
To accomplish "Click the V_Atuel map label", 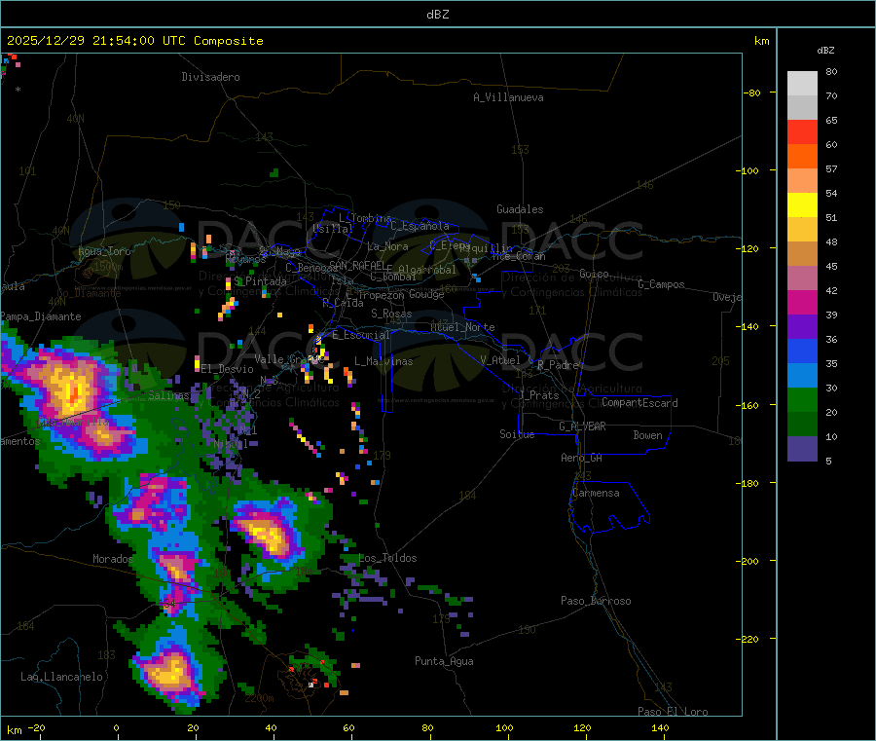I will [500, 360].
